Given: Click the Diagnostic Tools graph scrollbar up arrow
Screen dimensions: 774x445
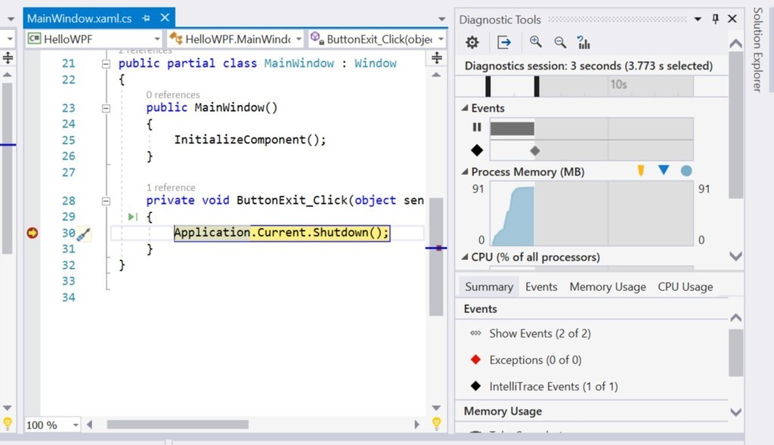Looking at the screenshot, I should [735, 43].
